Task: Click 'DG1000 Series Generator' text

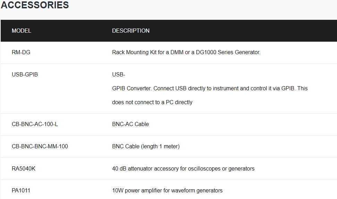Action: [x=228, y=52]
